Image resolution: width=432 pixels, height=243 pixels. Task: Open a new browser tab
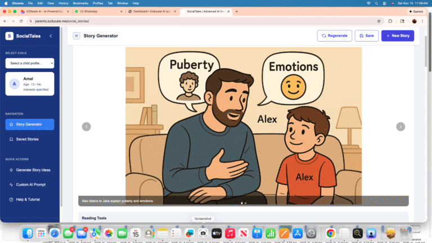pyautogui.click(x=237, y=12)
